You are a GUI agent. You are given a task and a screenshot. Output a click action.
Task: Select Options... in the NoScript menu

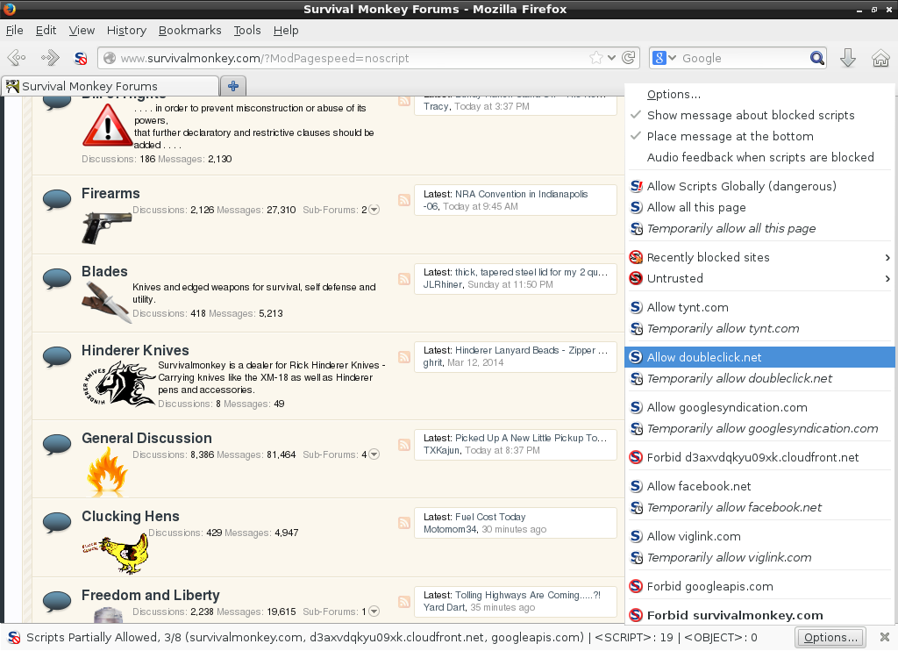tap(760, 95)
